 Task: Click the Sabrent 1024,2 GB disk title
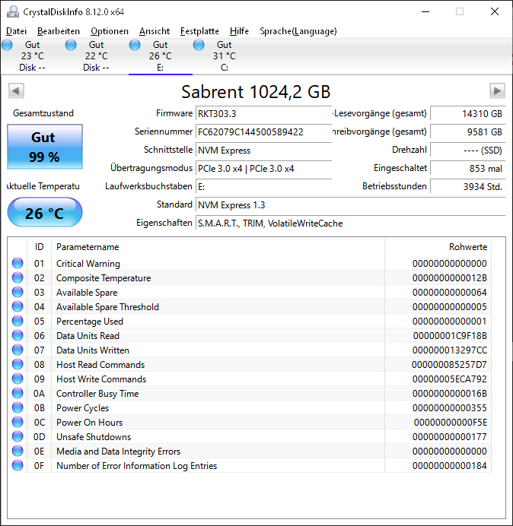coord(256,91)
